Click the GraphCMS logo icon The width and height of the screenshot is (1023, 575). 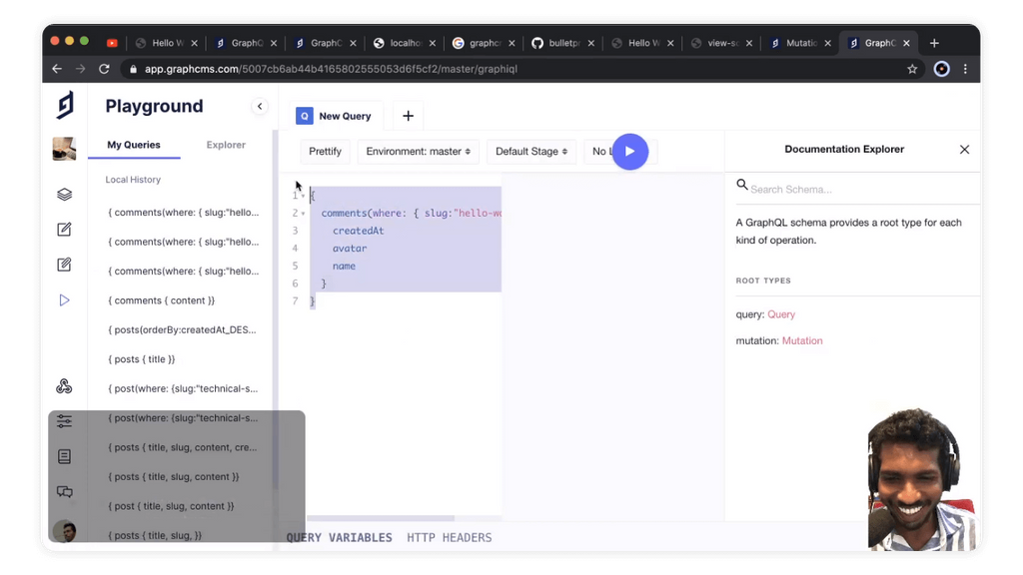coord(65,105)
